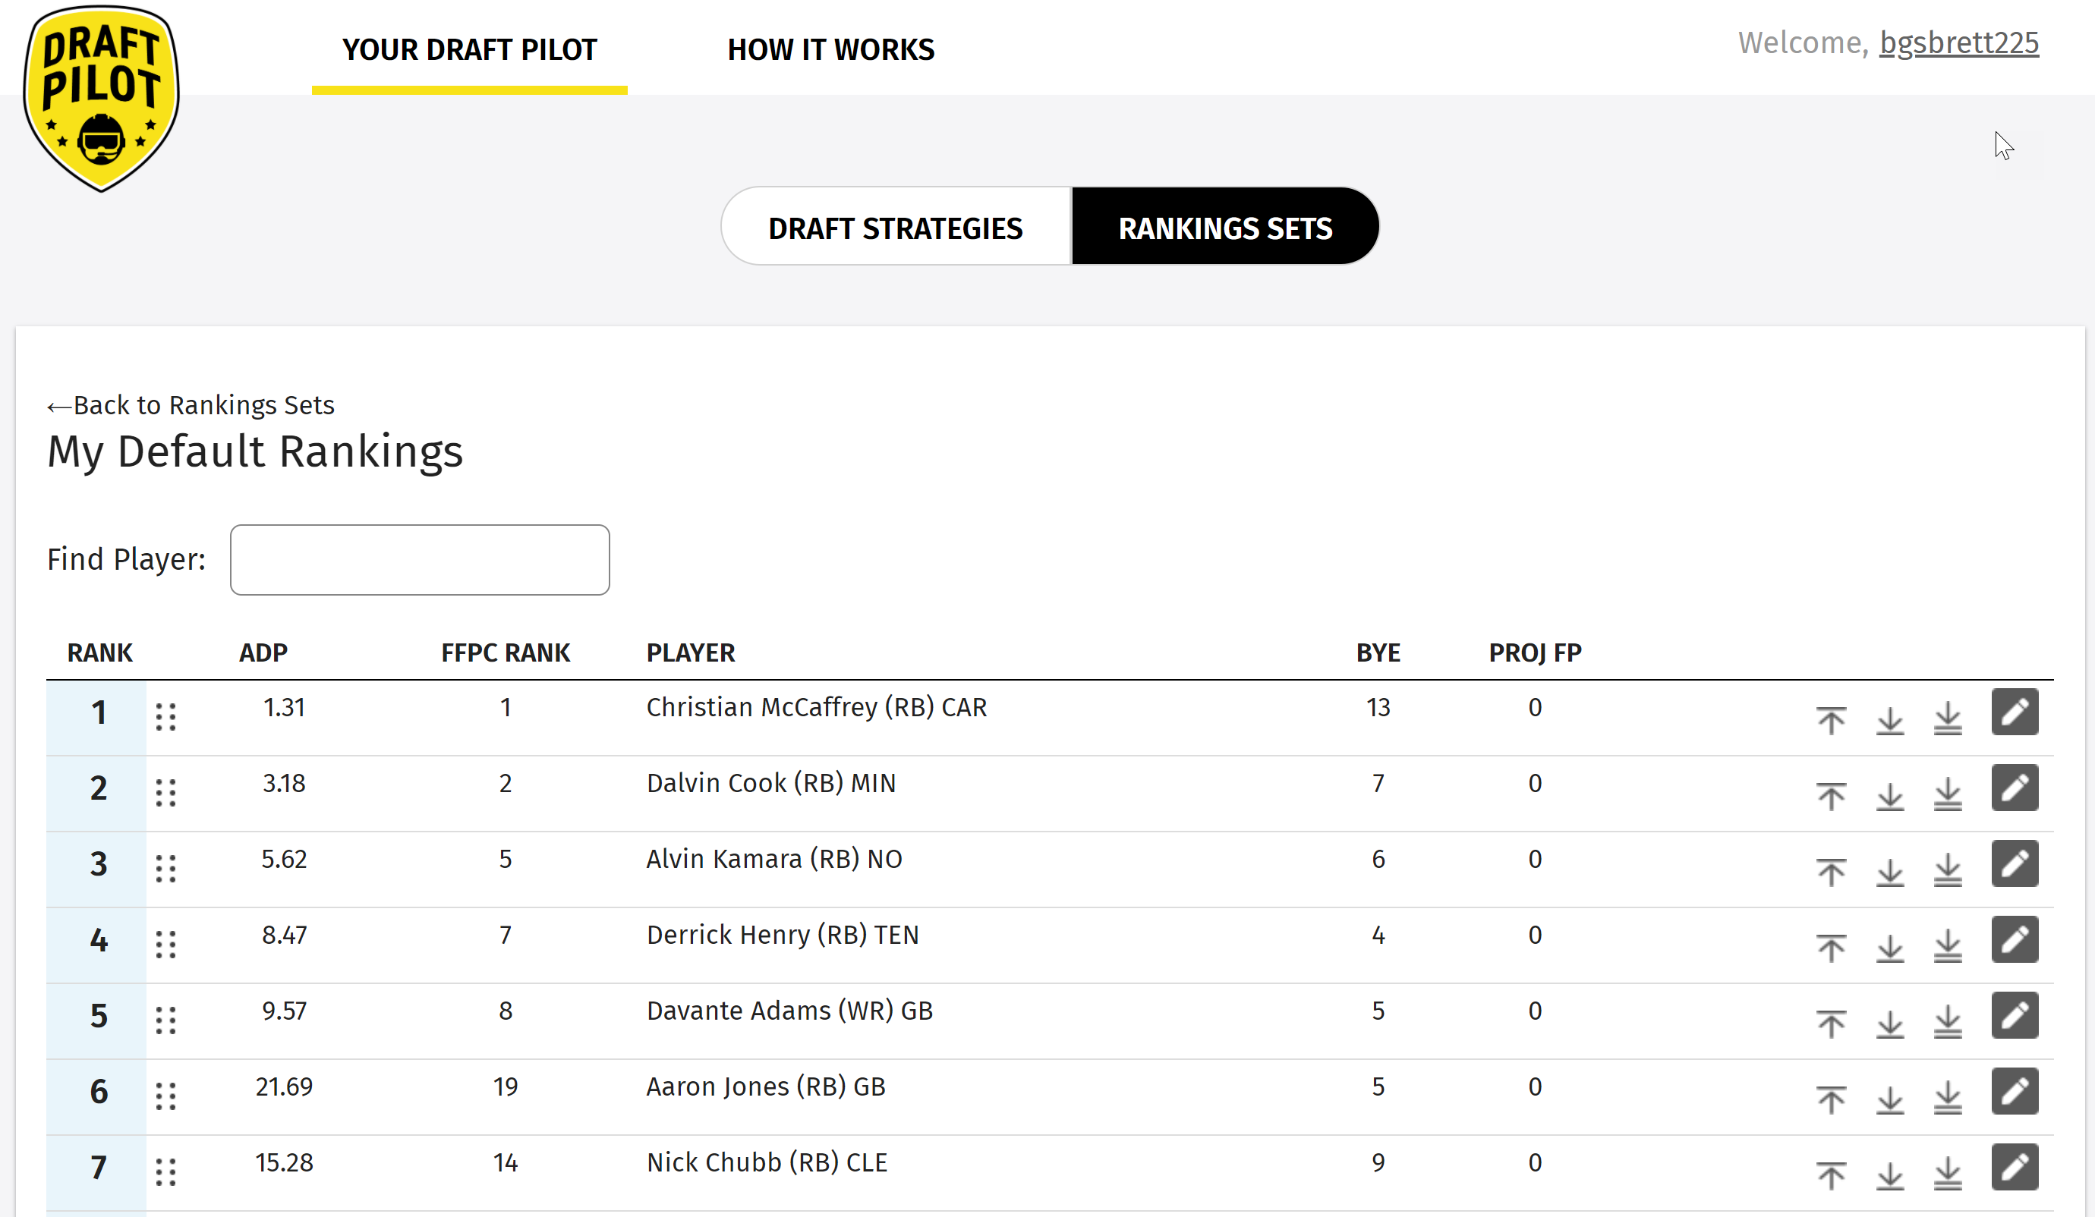The height and width of the screenshot is (1217, 2095).
Task: Move Aaron Jones to top of rankings
Action: (1831, 1099)
